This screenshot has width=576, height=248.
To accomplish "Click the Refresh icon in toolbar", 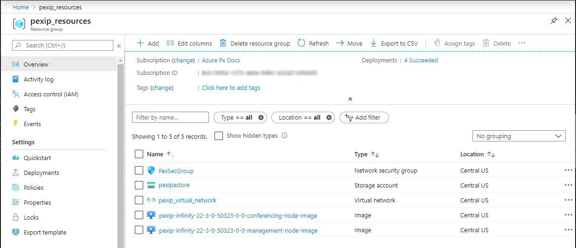I will click(x=301, y=43).
